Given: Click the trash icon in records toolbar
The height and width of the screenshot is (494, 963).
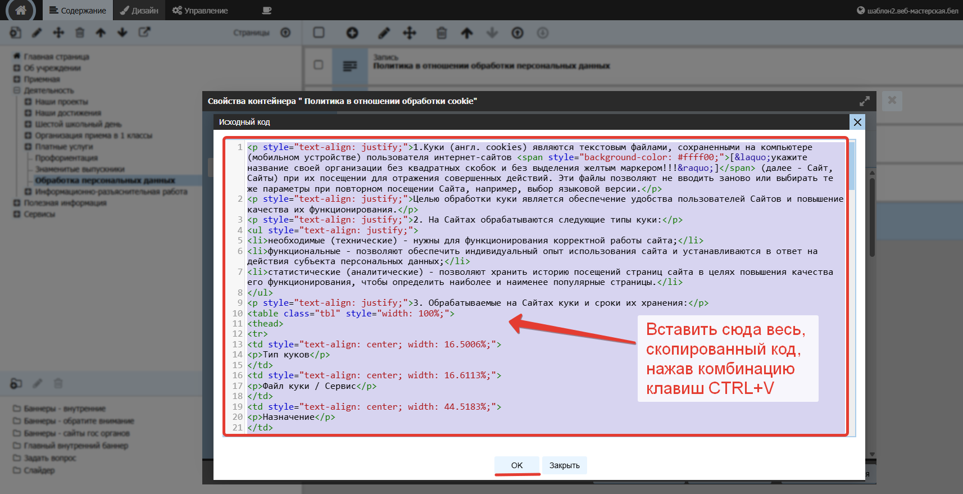Looking at the screenshot, I should [442, 33].
